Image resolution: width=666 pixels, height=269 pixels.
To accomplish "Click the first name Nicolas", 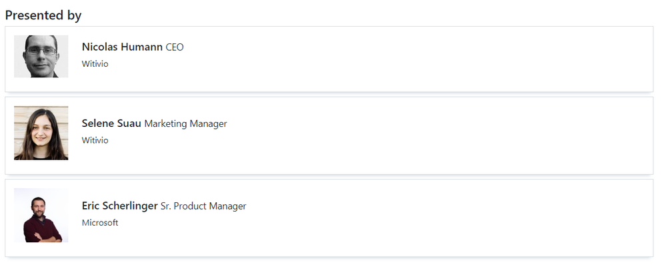I will [100, 47].
